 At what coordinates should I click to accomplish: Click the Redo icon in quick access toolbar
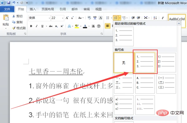click(x=22, y=2)
